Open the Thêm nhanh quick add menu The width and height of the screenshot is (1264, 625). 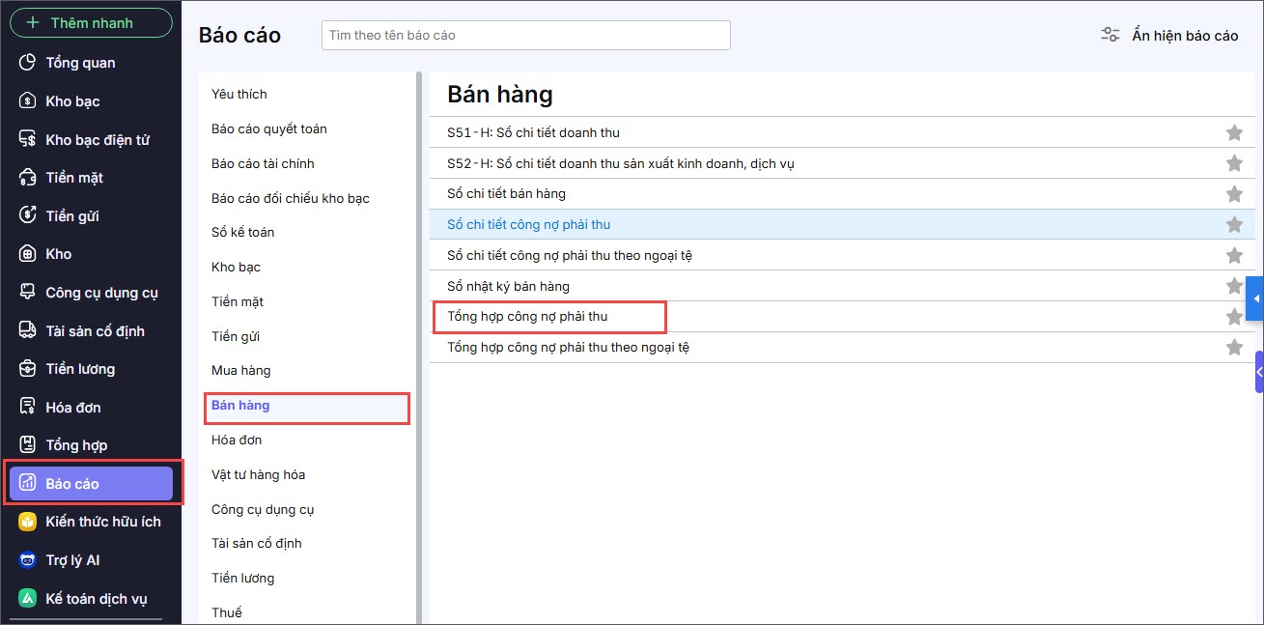[91, 22]
